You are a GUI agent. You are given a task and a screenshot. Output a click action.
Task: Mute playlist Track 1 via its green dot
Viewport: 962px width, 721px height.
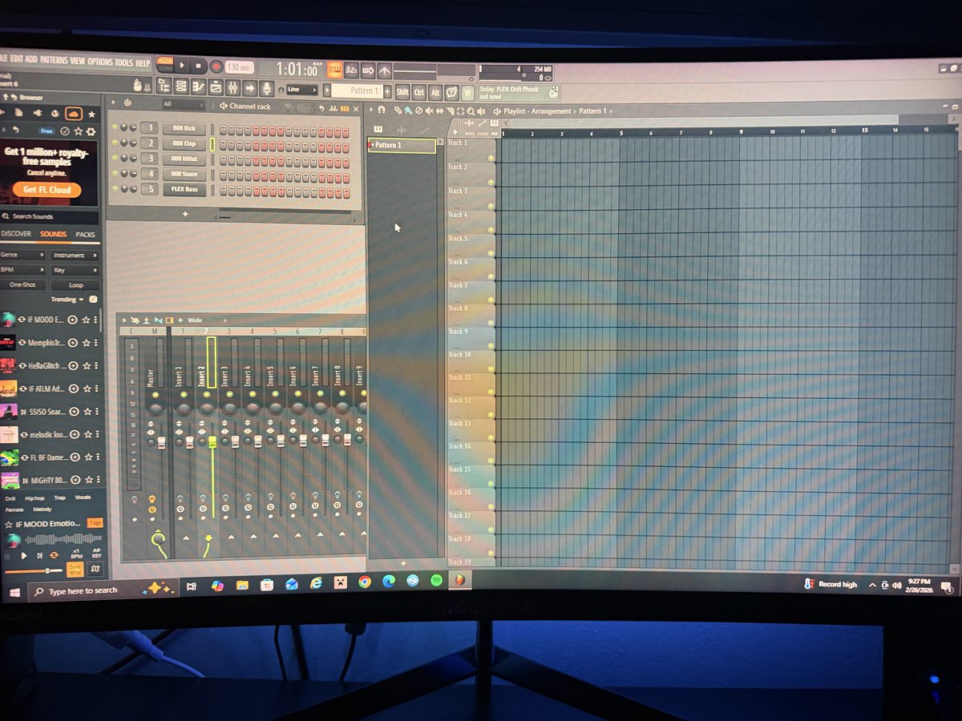pyautogui.click(x=491, y=159)
